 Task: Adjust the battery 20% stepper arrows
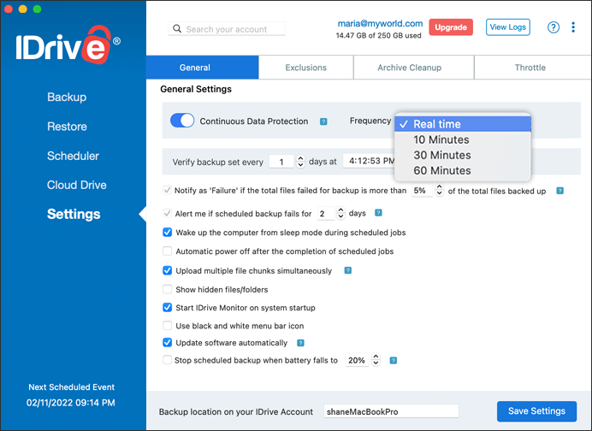pyautogui.click(x=376, y=360)
